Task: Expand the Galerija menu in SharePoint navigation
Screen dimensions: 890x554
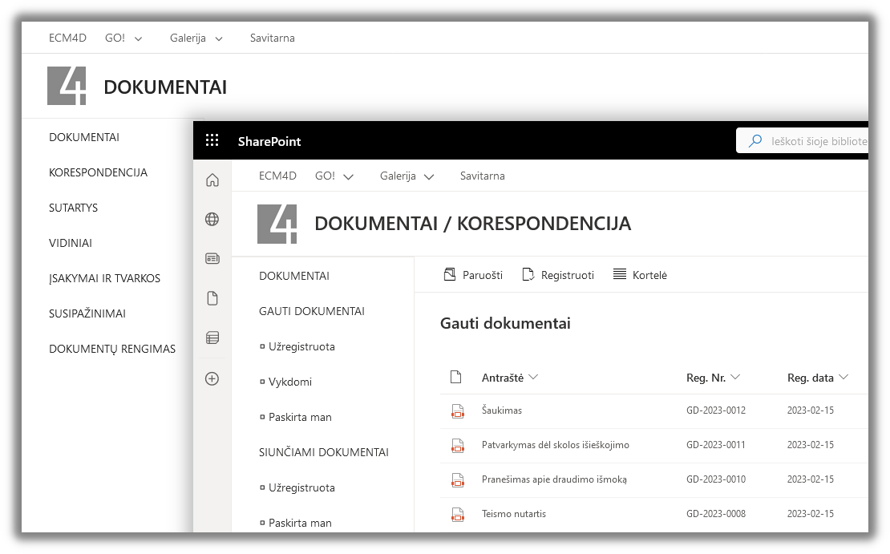Action: [x=407, y=176]
